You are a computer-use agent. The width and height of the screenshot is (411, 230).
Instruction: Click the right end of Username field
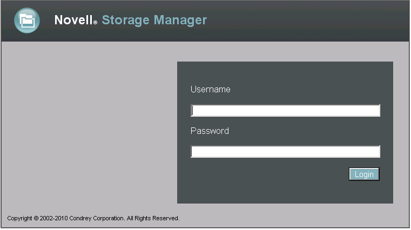376,111
